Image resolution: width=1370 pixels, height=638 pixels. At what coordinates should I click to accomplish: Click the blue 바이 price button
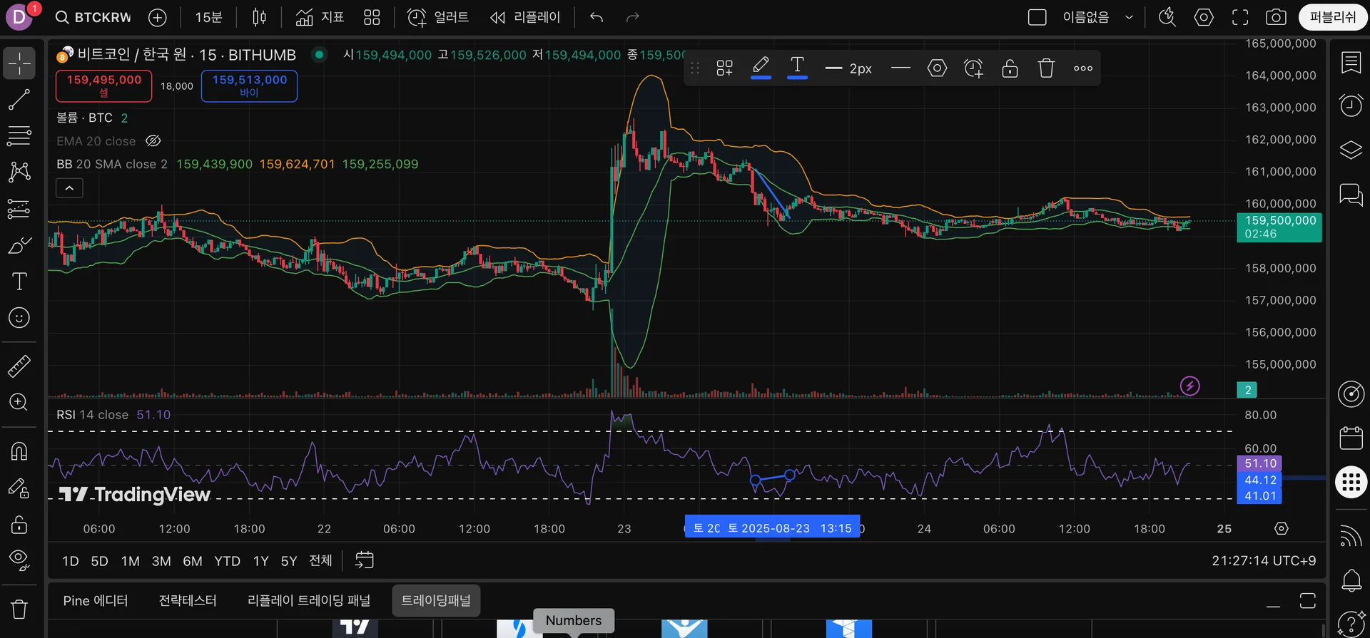(x=249, y=86)
